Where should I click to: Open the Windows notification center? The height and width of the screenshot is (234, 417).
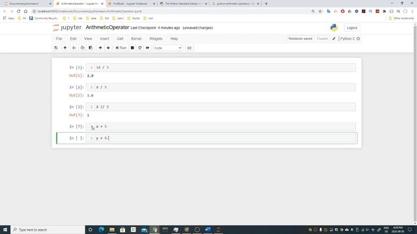(410, 229)
